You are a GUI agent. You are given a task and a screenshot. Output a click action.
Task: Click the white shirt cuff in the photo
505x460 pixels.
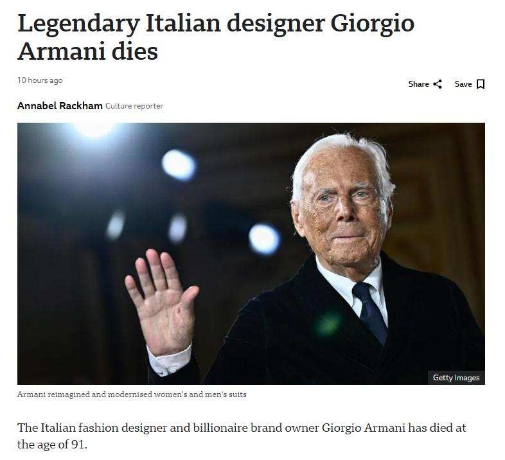pyautogui.click(x=170, y=360)
